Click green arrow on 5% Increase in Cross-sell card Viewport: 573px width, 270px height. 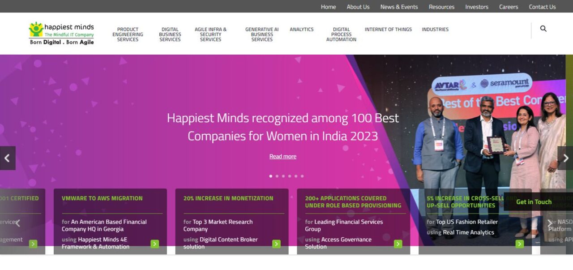[x=520, y=244]
